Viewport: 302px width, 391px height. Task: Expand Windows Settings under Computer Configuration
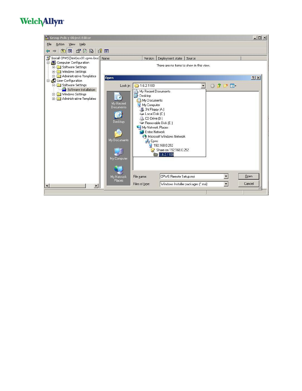point(53,72)
